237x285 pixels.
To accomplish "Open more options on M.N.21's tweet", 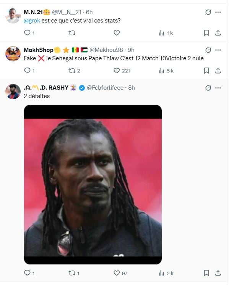I will click(218, 12).
